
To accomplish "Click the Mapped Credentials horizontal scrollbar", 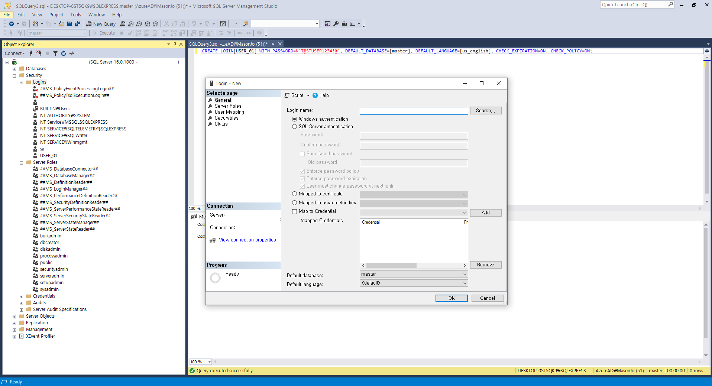I will coord(414,266).
